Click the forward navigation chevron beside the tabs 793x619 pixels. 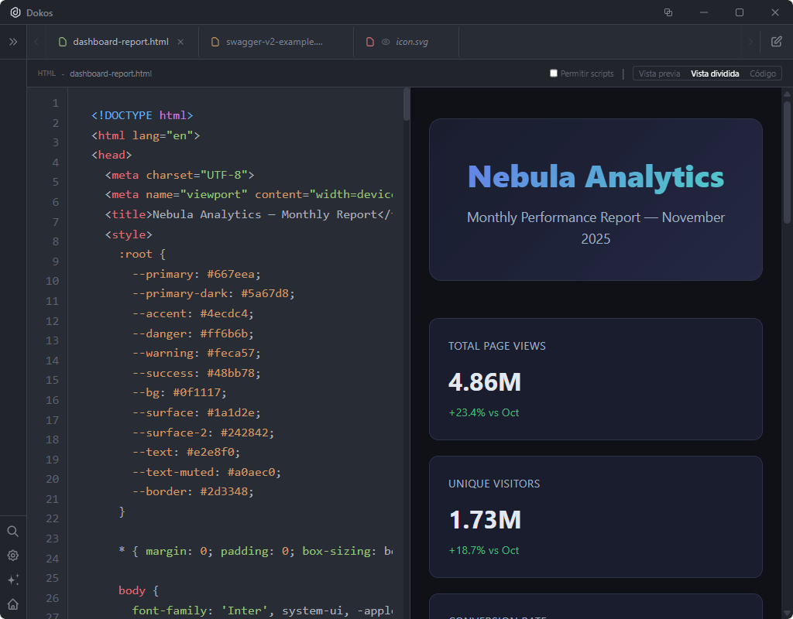tap(749, 42)
